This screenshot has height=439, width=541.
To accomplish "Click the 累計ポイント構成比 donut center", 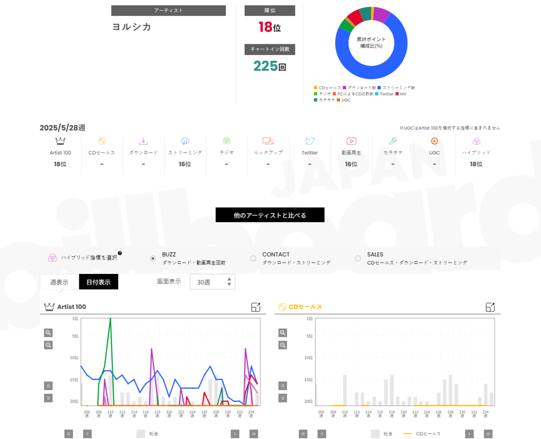I will pyautogui.click(x=371, y=43).
